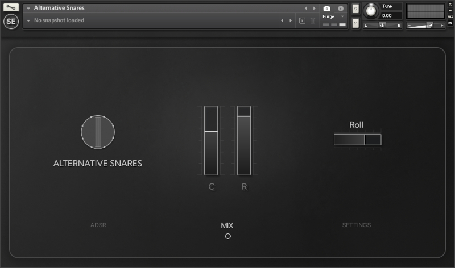Select the MIX tab label
This screenshot has height=268, width=455.
[227, 225]
